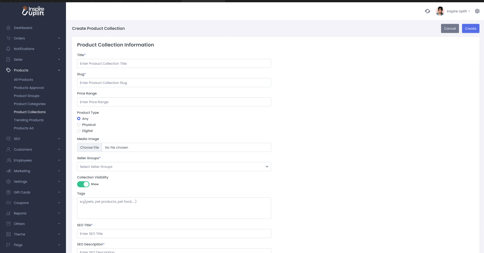Click the Create button
The image size is (484, 253).
click(470, 29)
